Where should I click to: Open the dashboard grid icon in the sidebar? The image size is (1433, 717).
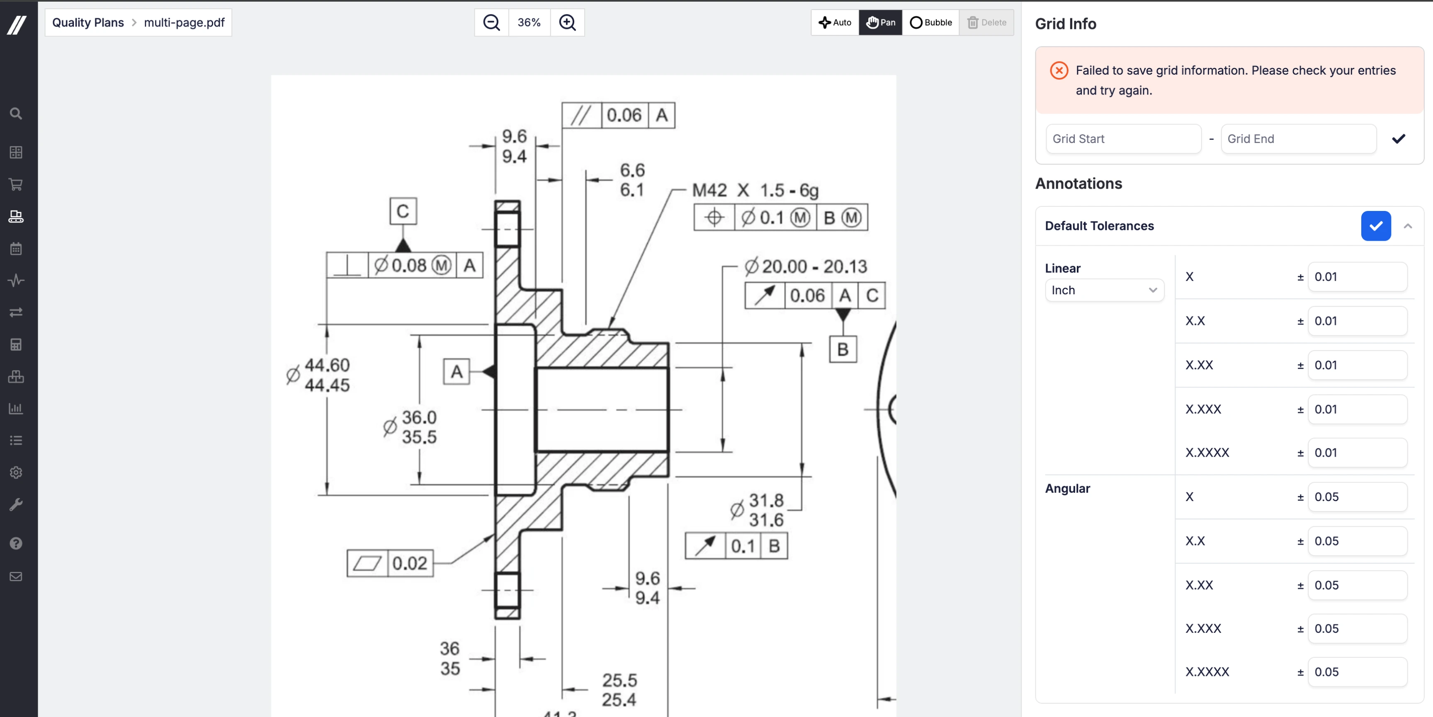16,153
